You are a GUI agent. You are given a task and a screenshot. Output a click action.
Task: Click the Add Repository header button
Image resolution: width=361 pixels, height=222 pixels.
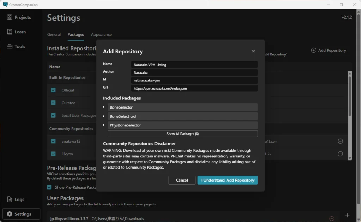tap(329, 50)
